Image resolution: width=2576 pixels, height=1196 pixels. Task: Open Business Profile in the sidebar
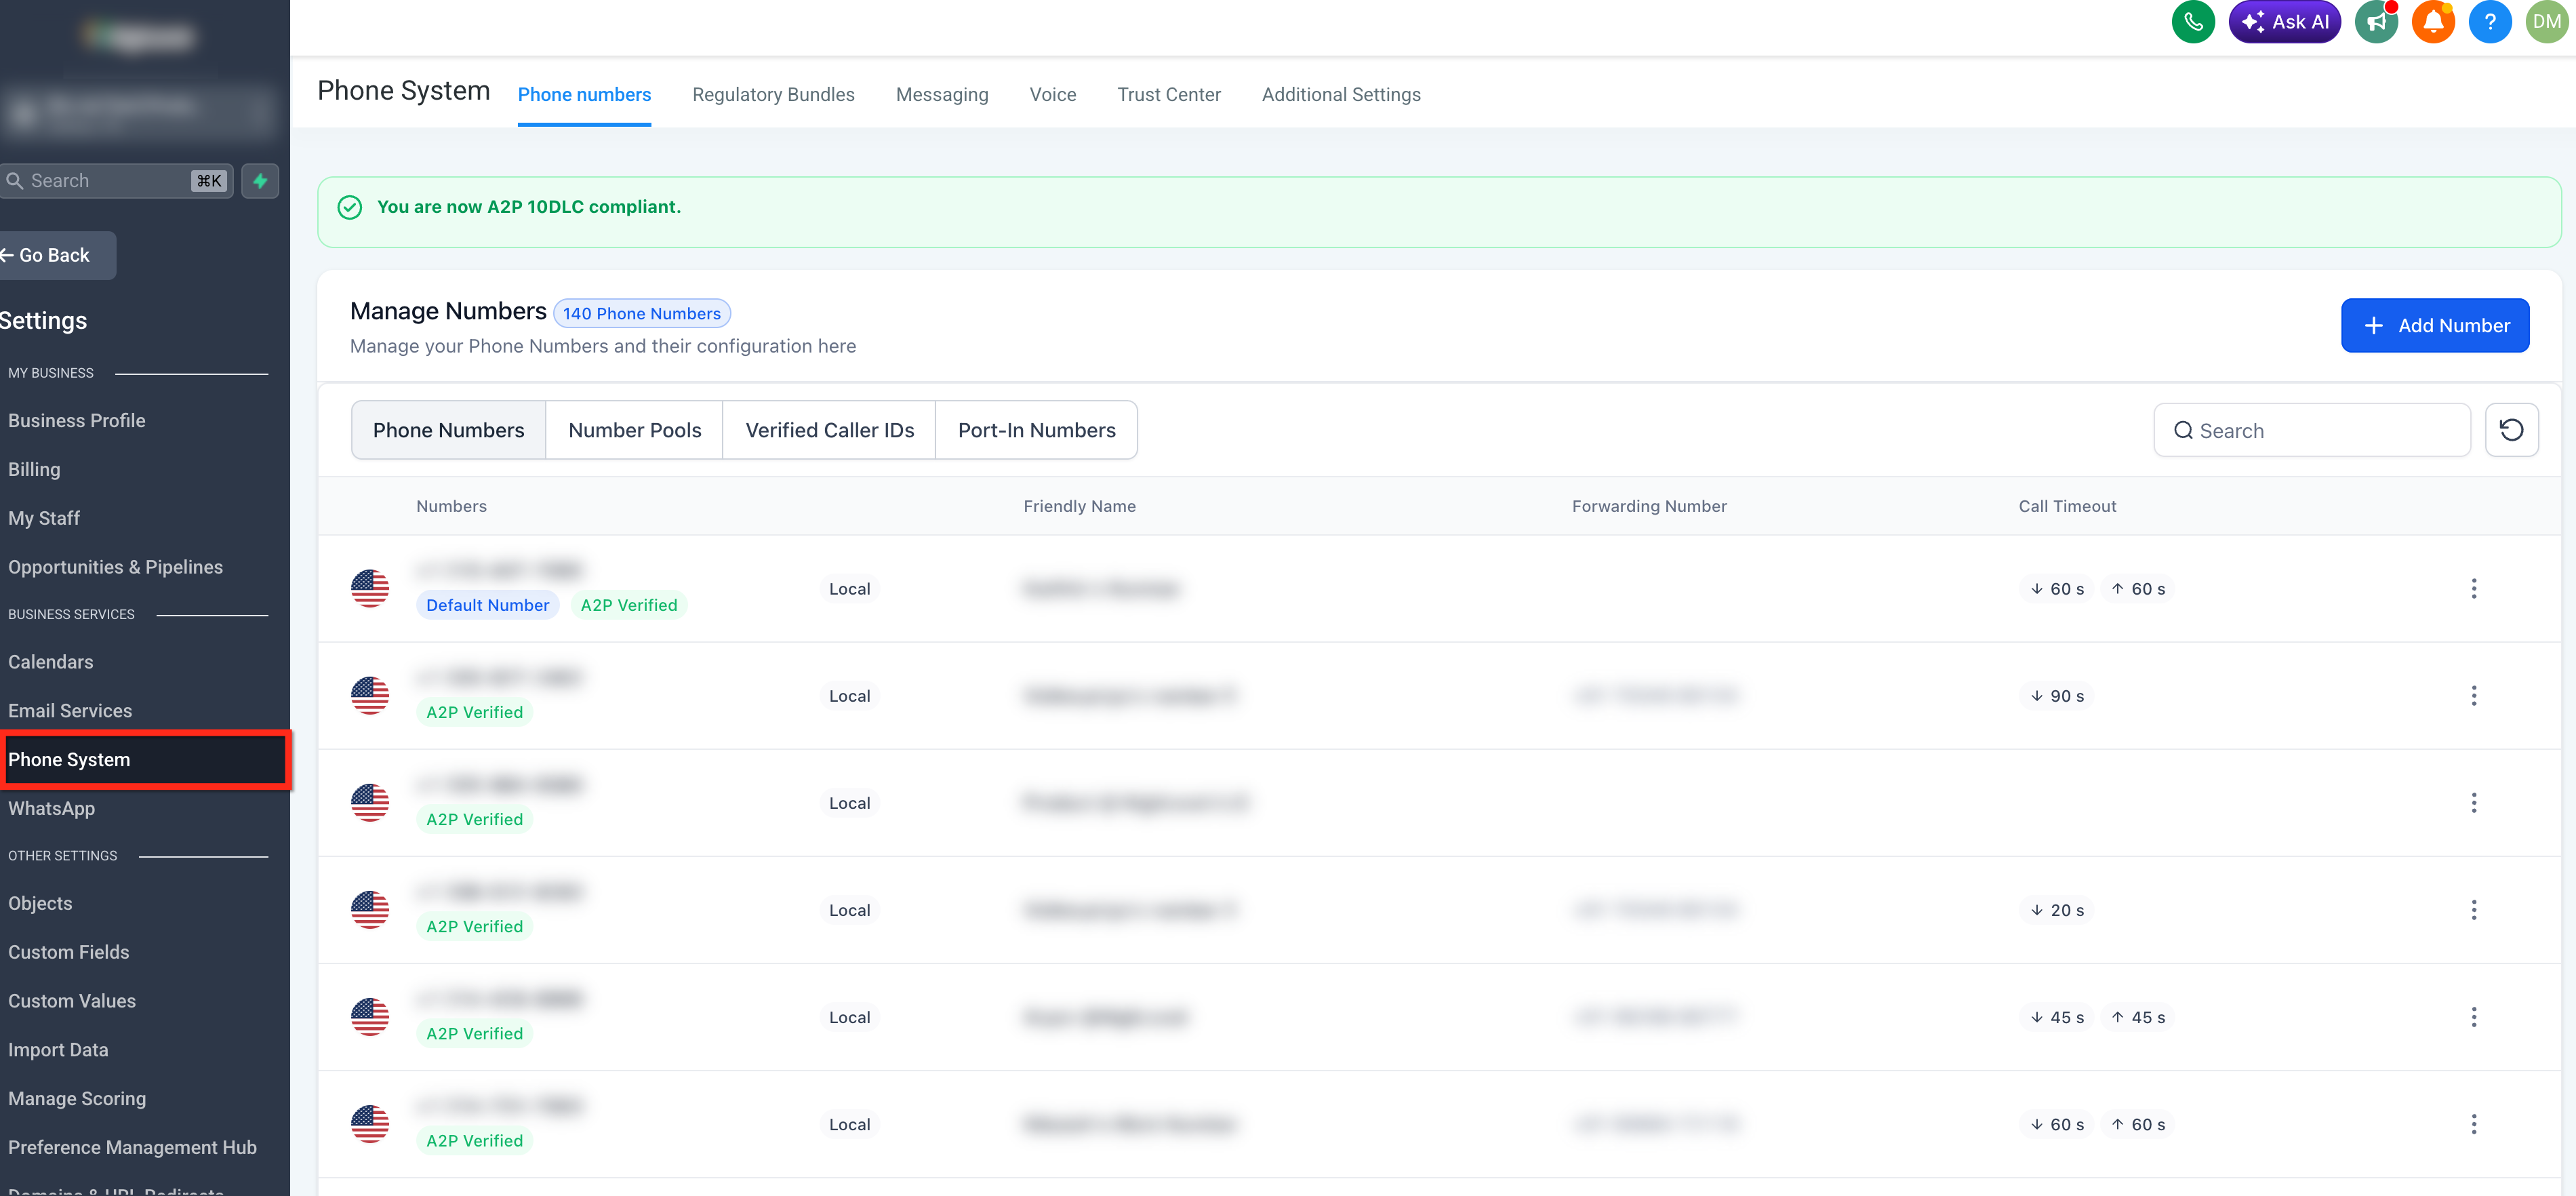click(x=77, y=420)
